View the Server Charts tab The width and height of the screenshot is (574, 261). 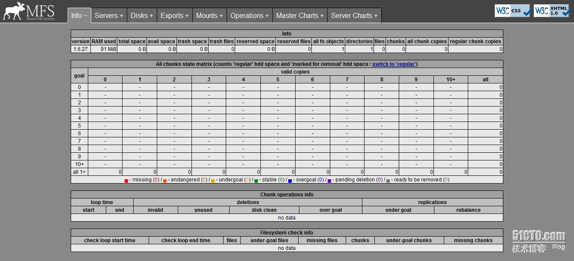pyautogui.click(x=354, y=15)
